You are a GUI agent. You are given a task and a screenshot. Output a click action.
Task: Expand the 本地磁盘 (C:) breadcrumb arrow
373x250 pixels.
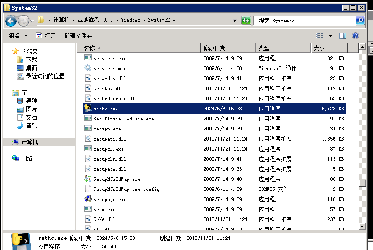73,20
